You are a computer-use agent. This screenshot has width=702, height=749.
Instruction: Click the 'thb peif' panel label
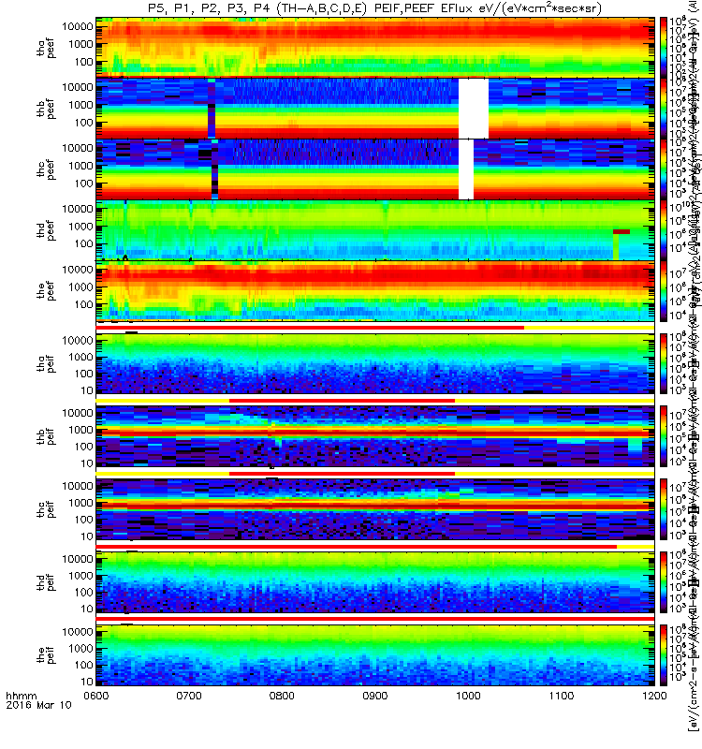(x=46, y=436)
